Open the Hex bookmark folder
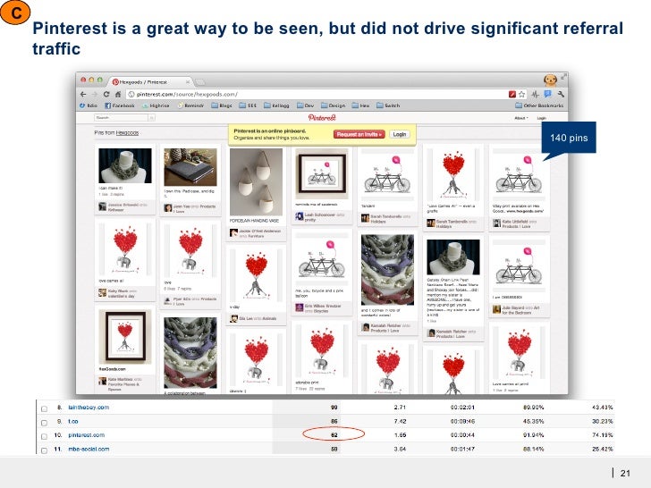 (x=360, y=105)
